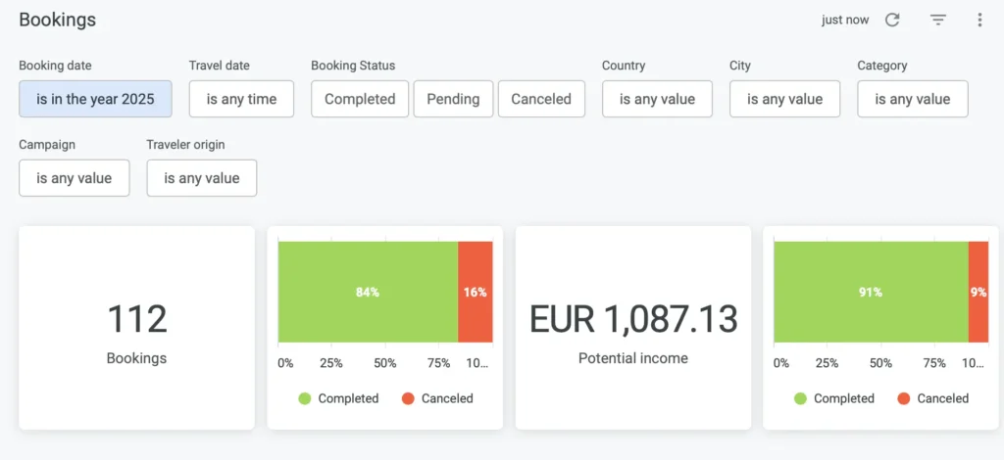Viewport: 1004px width, 460px height.
Task: Click the 112 Bookings tile
Action: click(136, 328)
